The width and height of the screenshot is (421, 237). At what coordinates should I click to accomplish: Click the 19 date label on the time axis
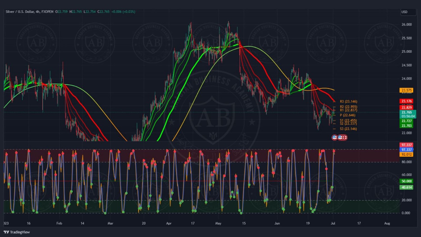point(308,224)
